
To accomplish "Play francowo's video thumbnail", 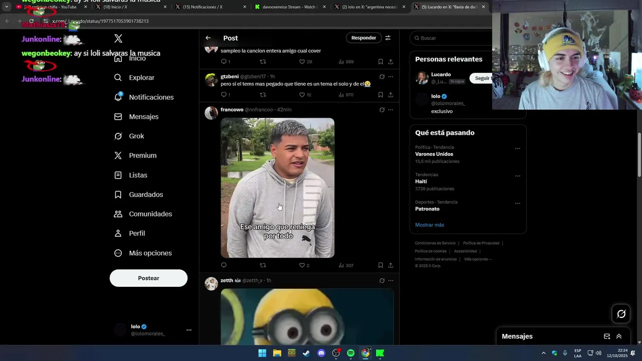I will click(277, 188).
